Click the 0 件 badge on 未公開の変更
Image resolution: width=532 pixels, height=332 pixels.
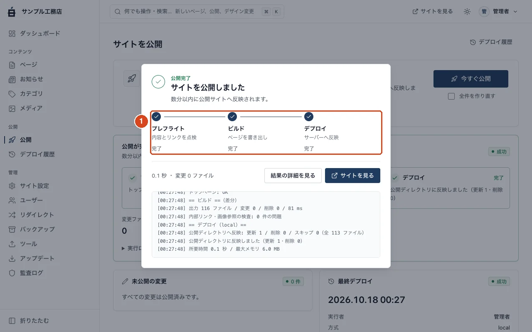293,281
